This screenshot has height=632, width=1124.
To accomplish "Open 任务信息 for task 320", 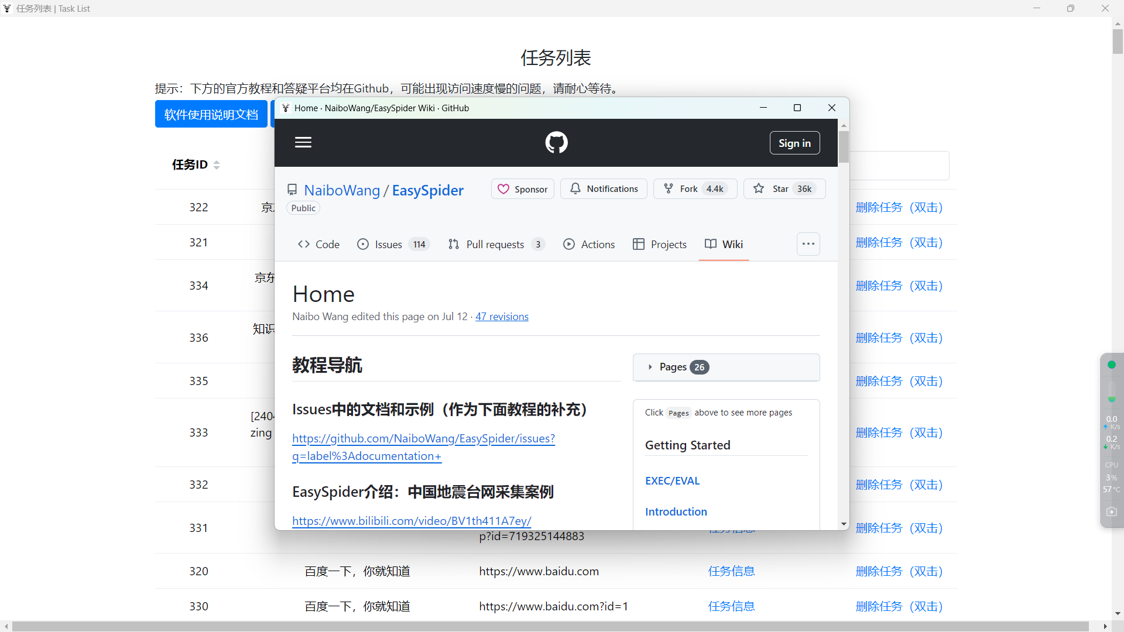I will coord(731,571).
